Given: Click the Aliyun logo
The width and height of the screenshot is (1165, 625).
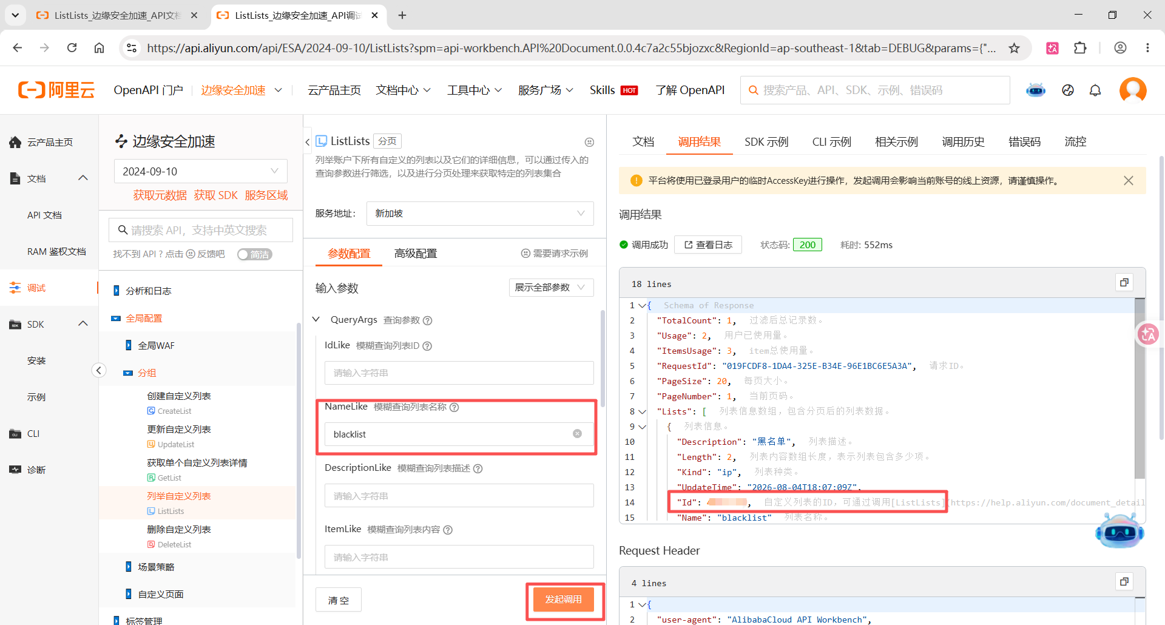Looking at the screenshot, I should (56, 90).
